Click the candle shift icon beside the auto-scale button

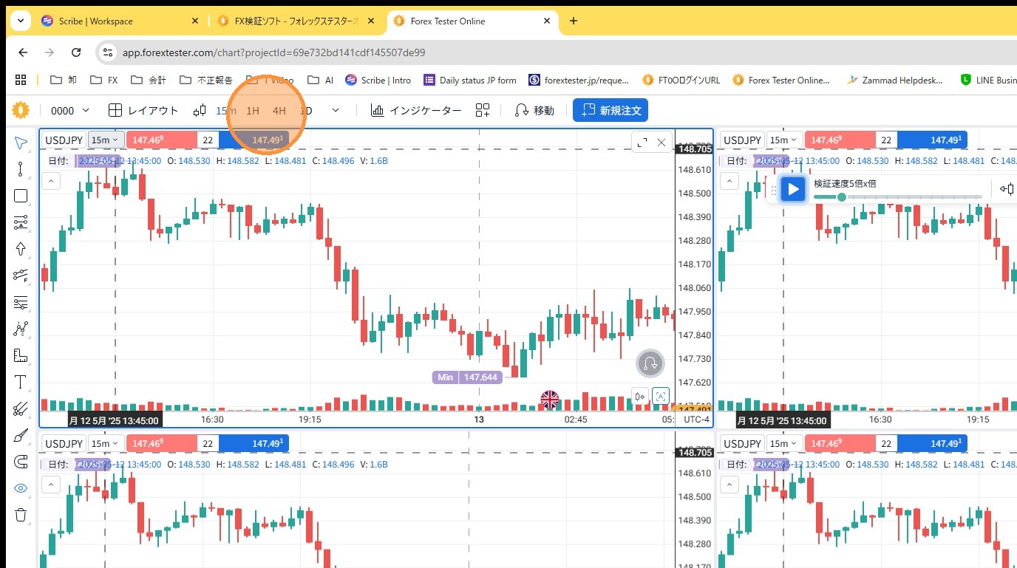point(641,397)
